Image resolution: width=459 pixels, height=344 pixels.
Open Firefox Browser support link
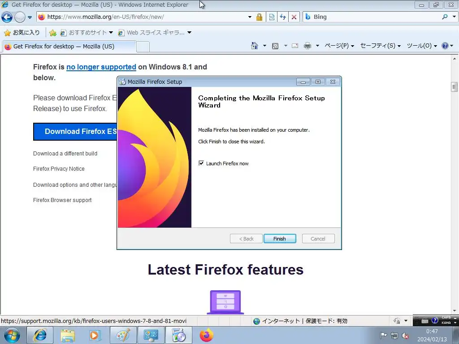tap(62, 200)
